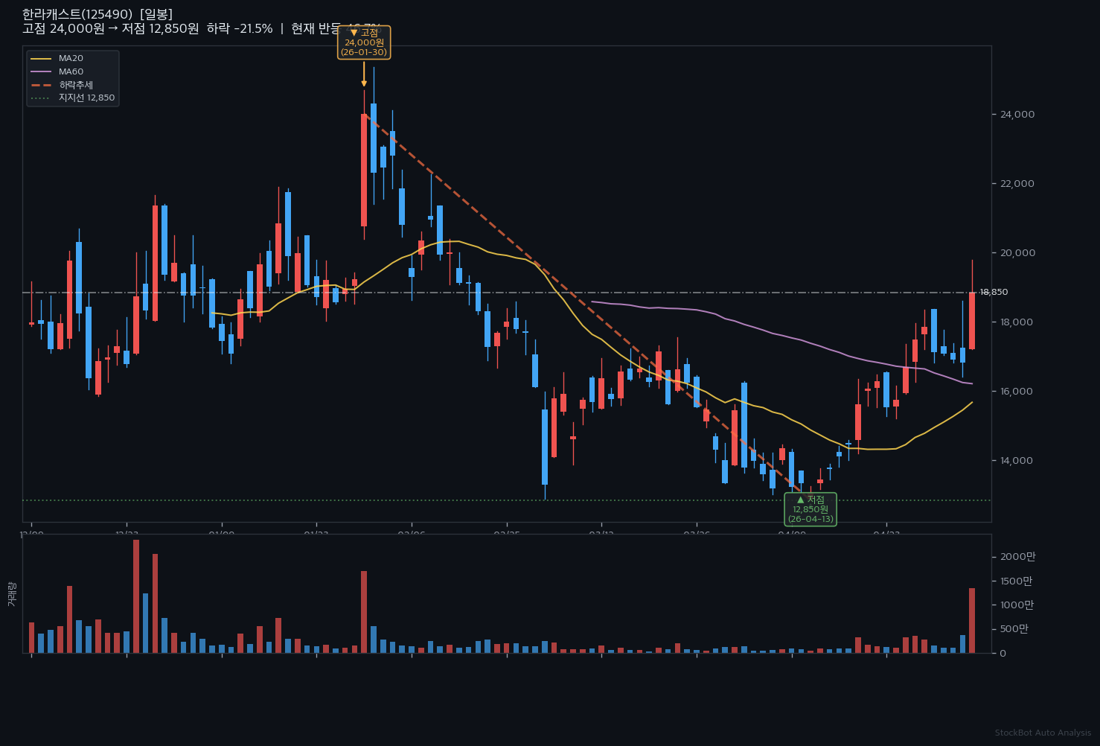The image size is (1100, 746).
Task: Click the current price label 18,850
Action: click(994, 293)
